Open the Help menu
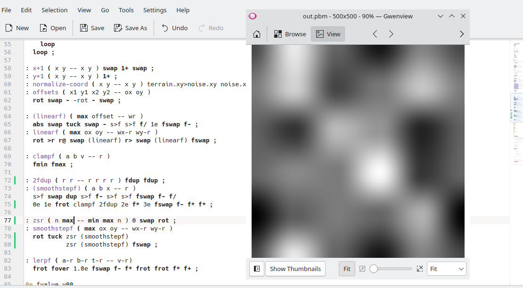This screenshot has width=523, height=288. [x=183, y=10]
